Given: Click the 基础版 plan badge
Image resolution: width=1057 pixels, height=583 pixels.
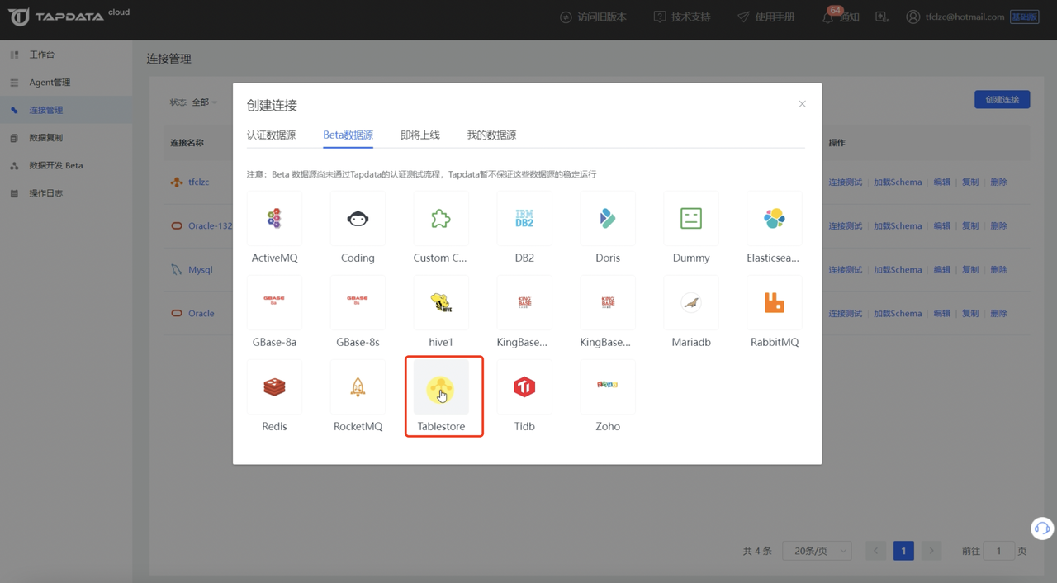Looking at the screenshot, I should click(1024, 17).
